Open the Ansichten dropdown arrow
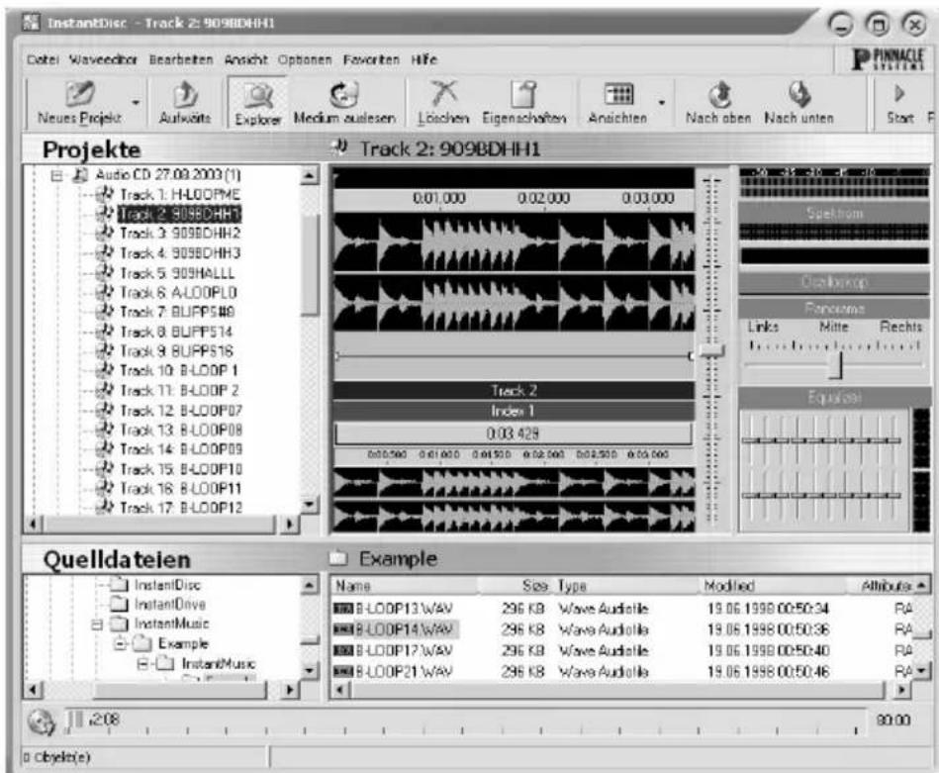939x773 pixels. point(662,103)
